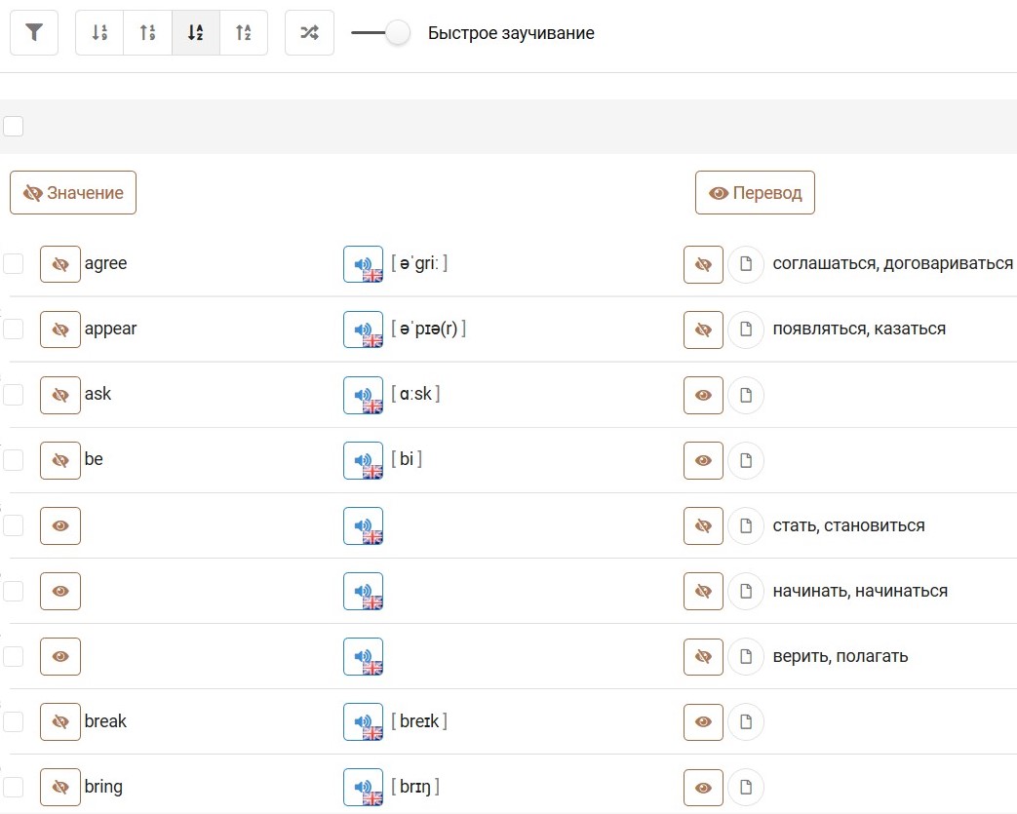Open the note icon for 'agree'
This screenshot has width=1017, height=814.
click(x=746, y=264)
